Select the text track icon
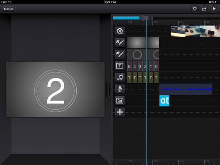220x165 pixels. [120, 66]
